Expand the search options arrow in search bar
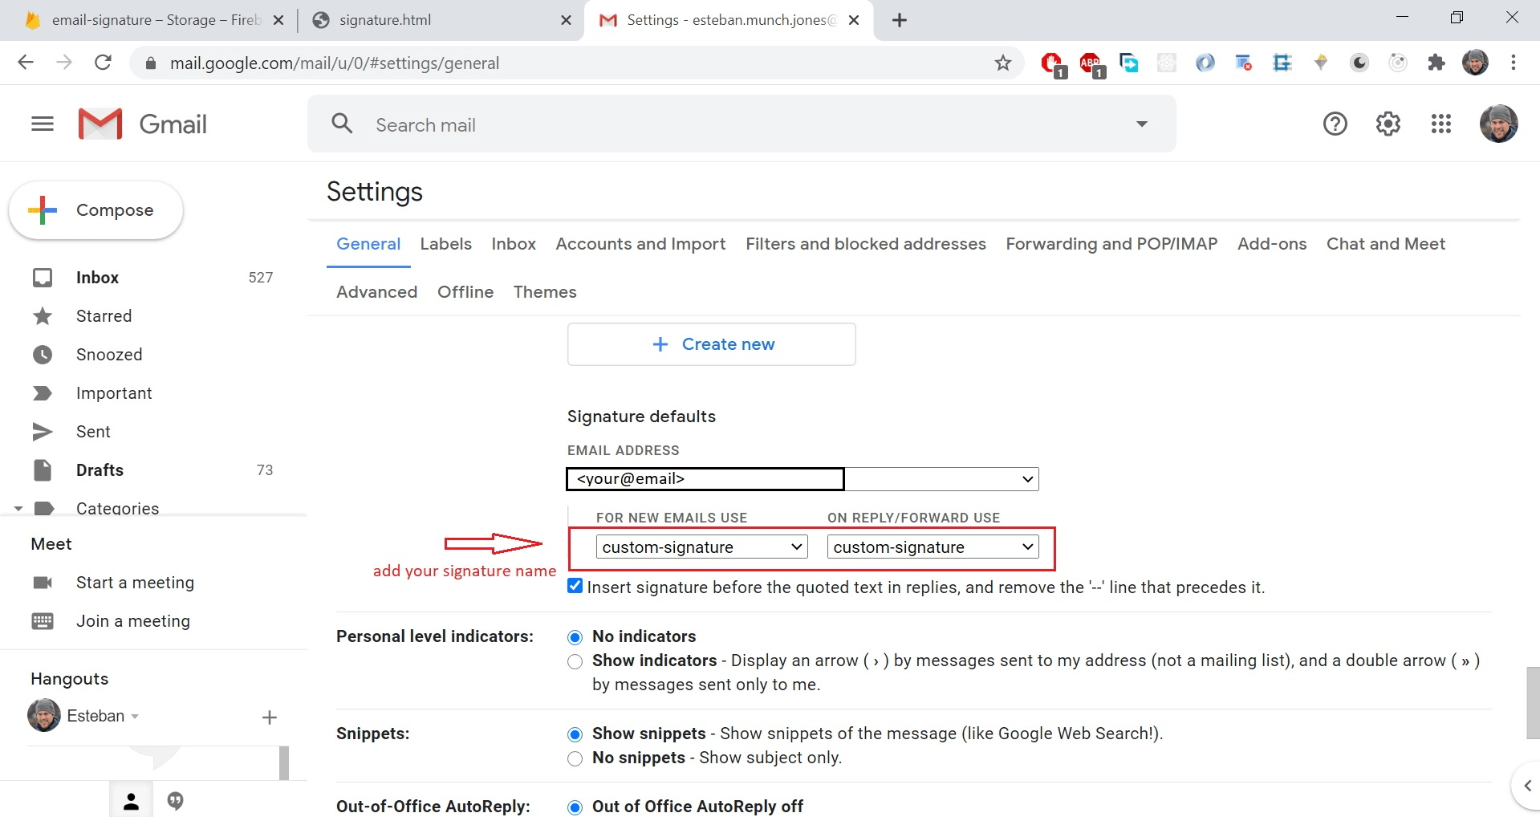1540x817 pixels. tap(1141, 124)
